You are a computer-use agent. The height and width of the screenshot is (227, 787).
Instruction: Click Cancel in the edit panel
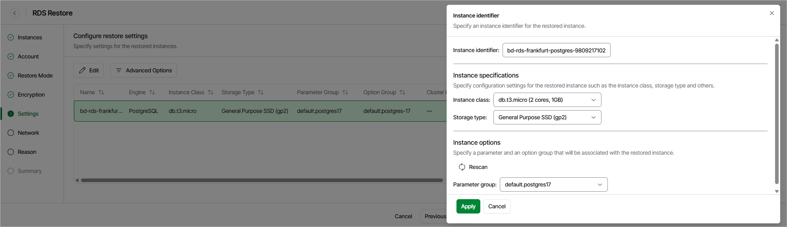[x=497, y=206]
